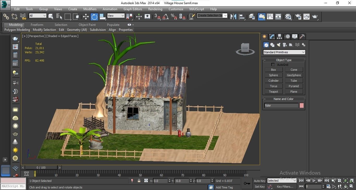Activate the Select and Uniform Scale tool

pos(103,17)
